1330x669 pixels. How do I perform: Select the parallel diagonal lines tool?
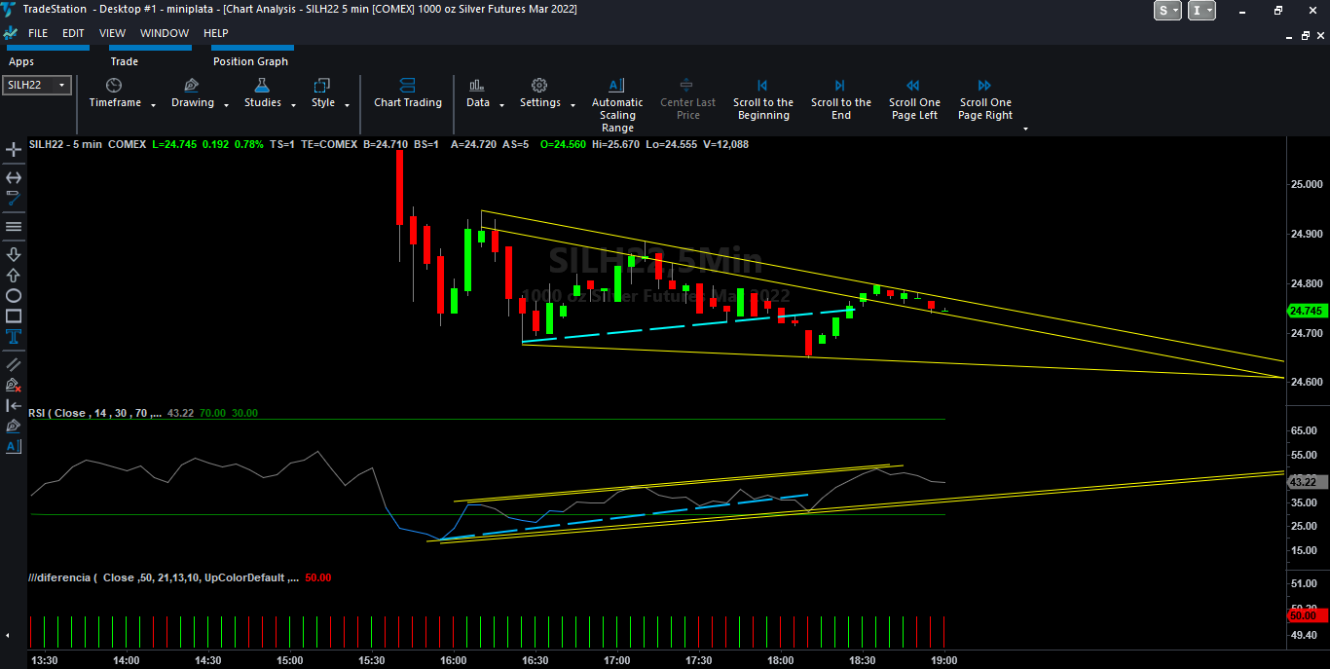tap(14, 364)
